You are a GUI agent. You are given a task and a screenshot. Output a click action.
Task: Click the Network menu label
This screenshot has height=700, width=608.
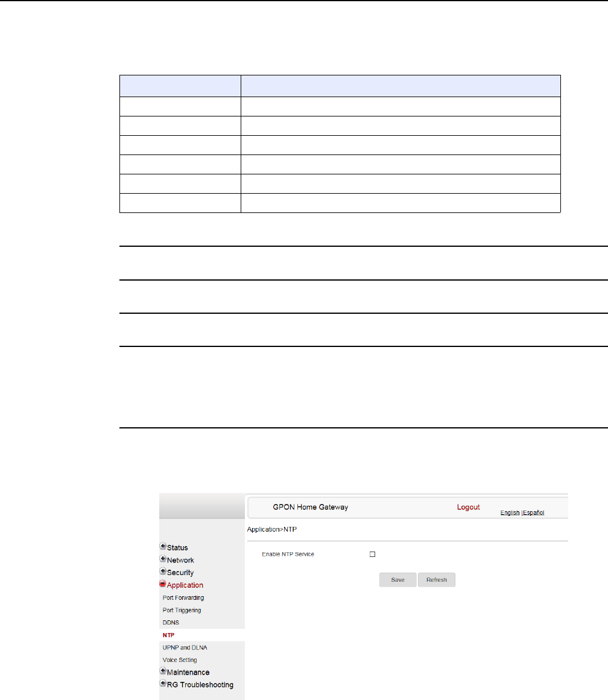[x=180, y=560]
